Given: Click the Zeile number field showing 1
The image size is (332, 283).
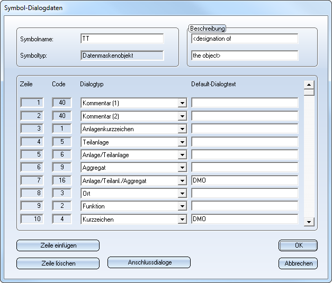Looking at the screenshot, I should click(x=32, y=103).
